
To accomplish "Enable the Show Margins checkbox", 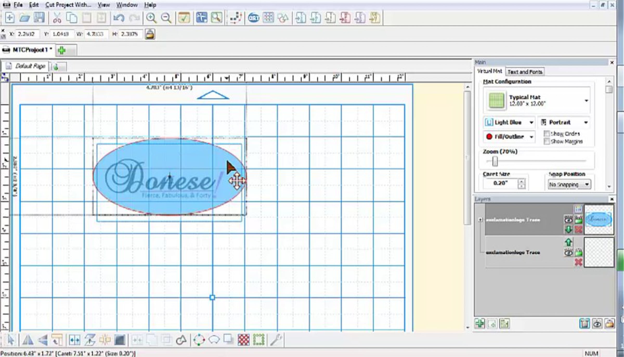I will [x=547, y=141].
